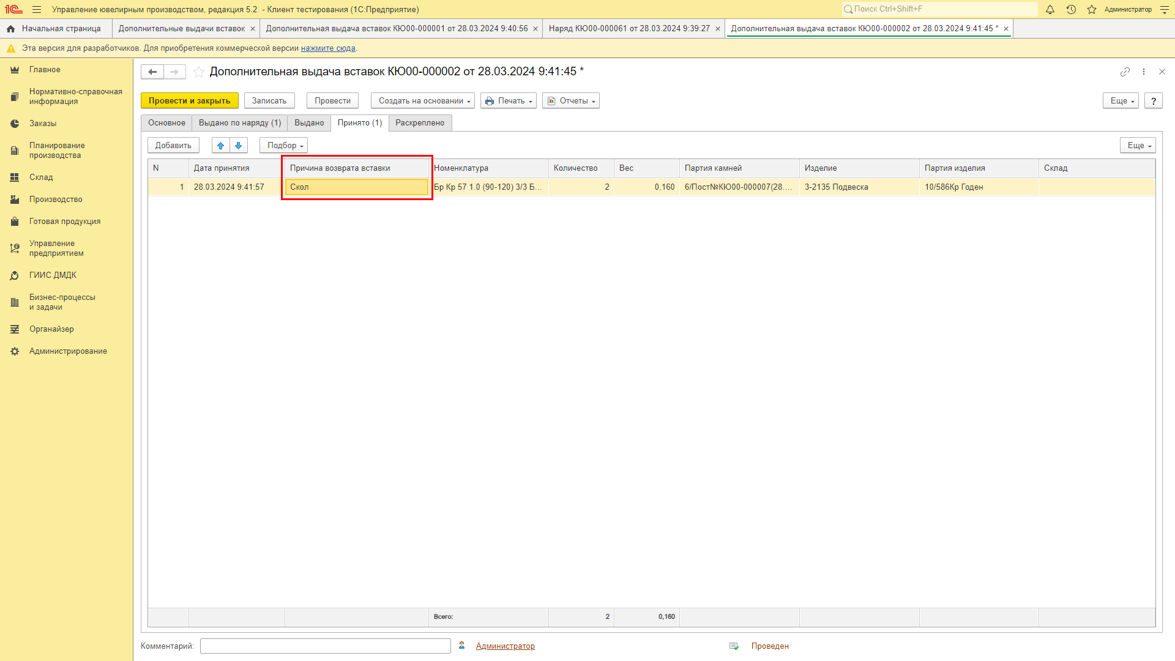Switch to the Выдано по наряду (1) tab
This screenshot has width=1175, height=661.
point(240,123)
